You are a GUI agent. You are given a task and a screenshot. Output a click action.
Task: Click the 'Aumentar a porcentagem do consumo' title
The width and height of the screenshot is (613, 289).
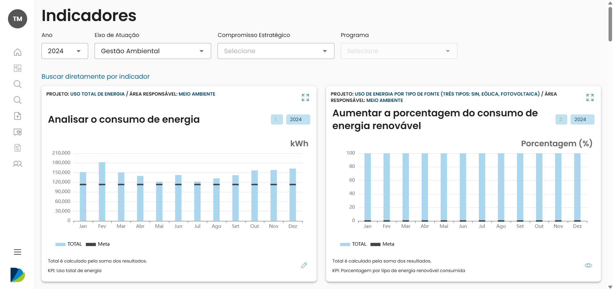[x=435, y=119]
